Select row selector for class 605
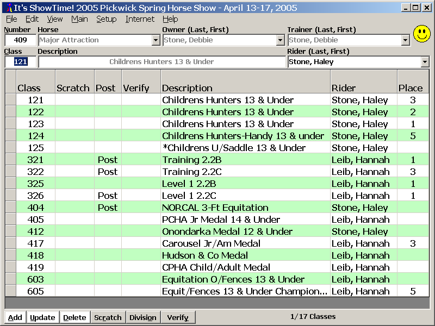Screen dimensions: 435x326 click(x=11, y=291)
